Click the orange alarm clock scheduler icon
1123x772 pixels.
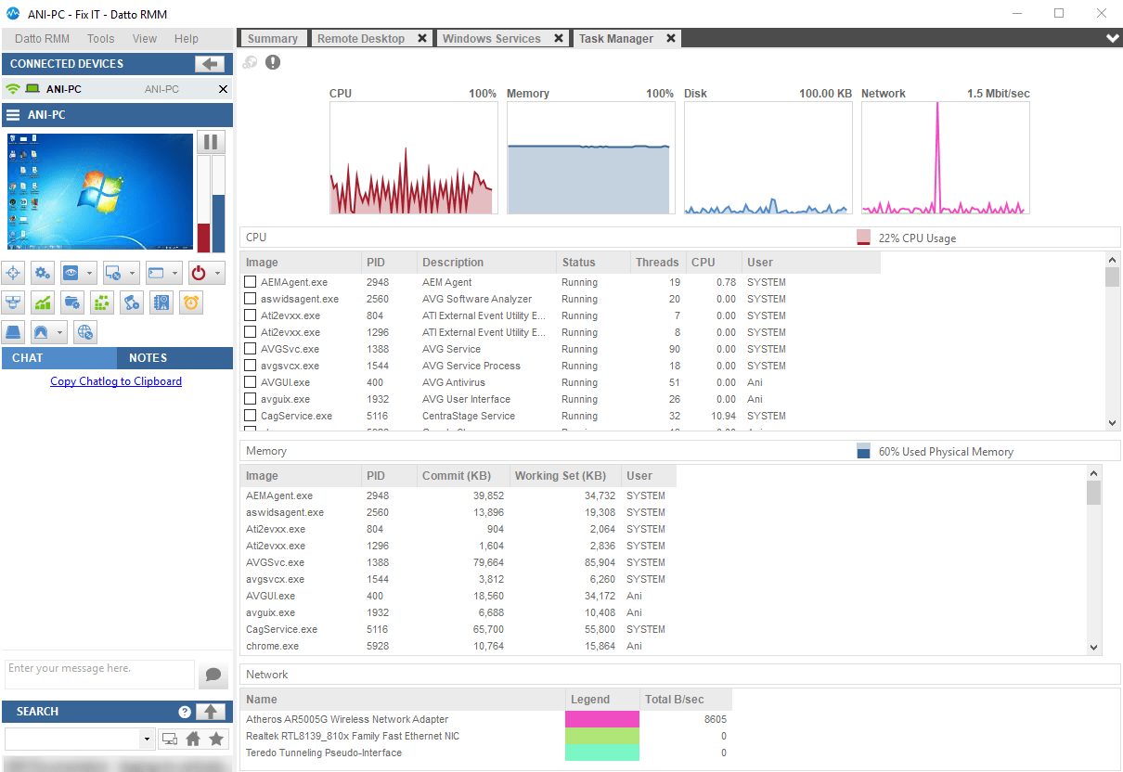click(x=190, y=302)
